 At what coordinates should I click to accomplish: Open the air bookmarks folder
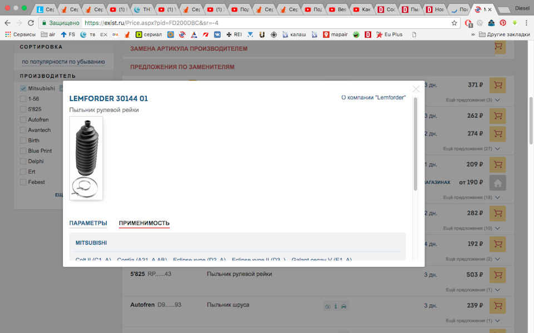[x=48, y=34]
